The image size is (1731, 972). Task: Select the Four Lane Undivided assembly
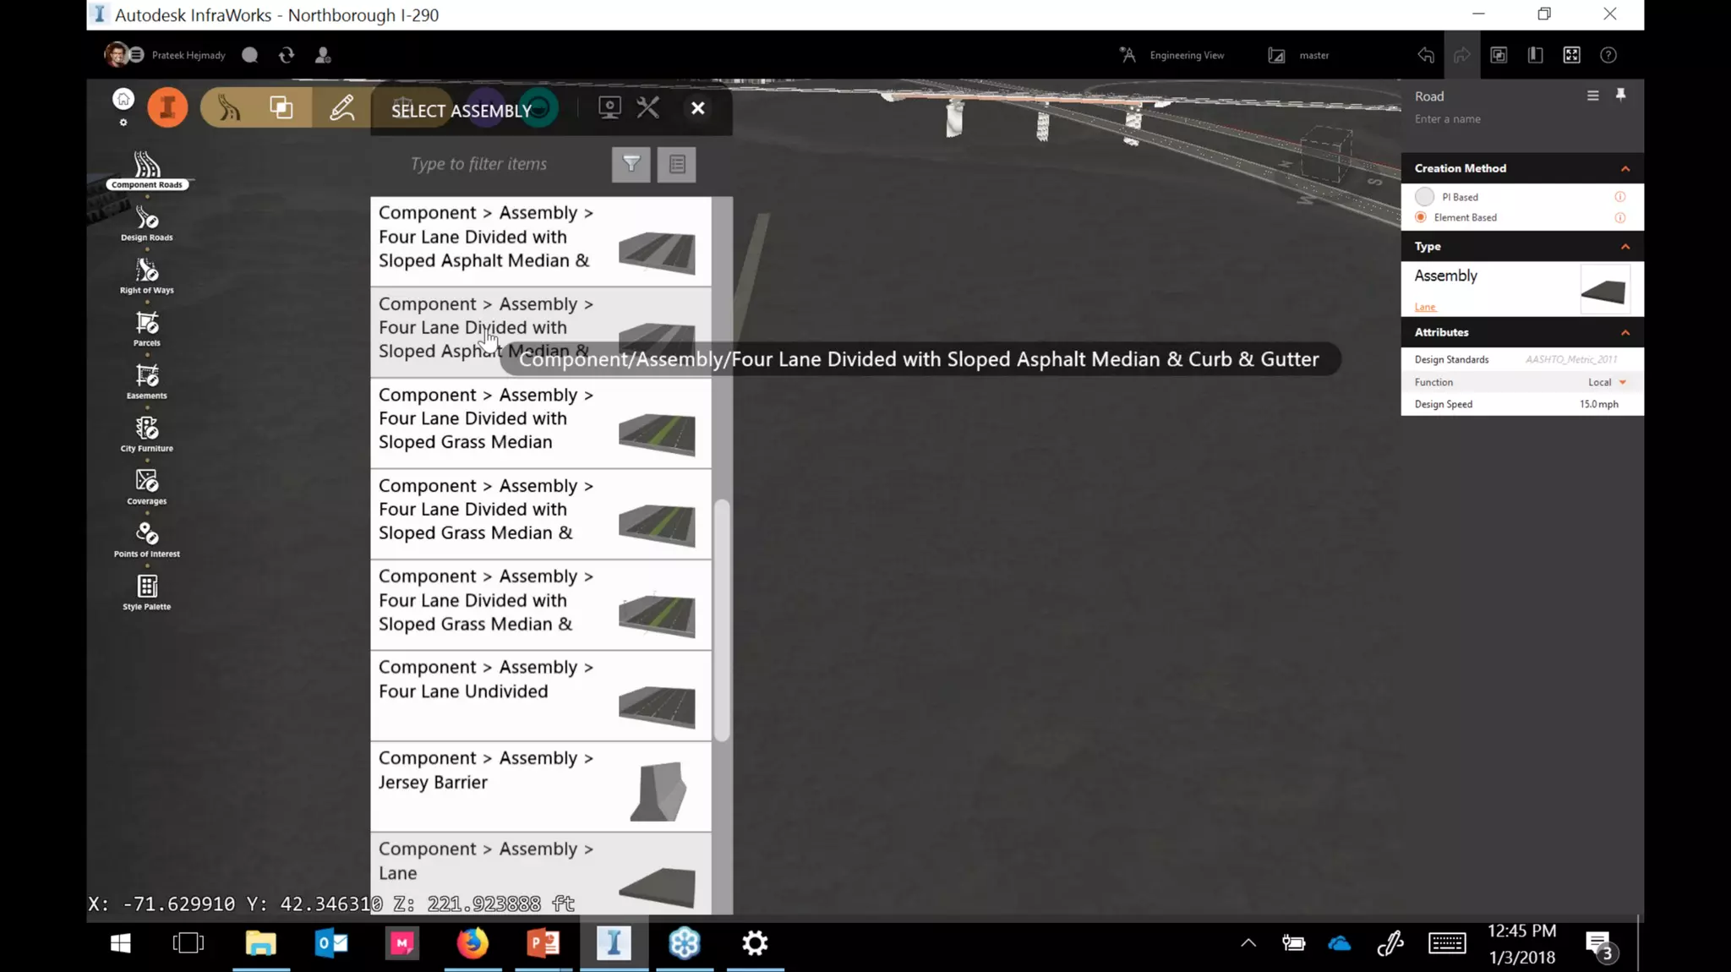541,696
